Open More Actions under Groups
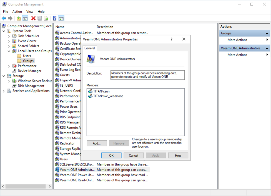The image size is (271, 196). point(245,40)
